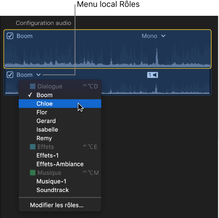Click the green Musique role color square

pyautogui.click(x=33, y=173)
